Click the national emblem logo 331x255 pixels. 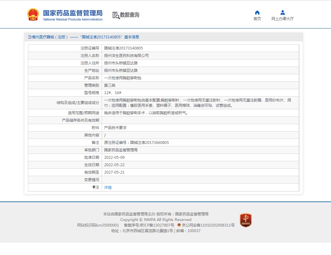33,15
